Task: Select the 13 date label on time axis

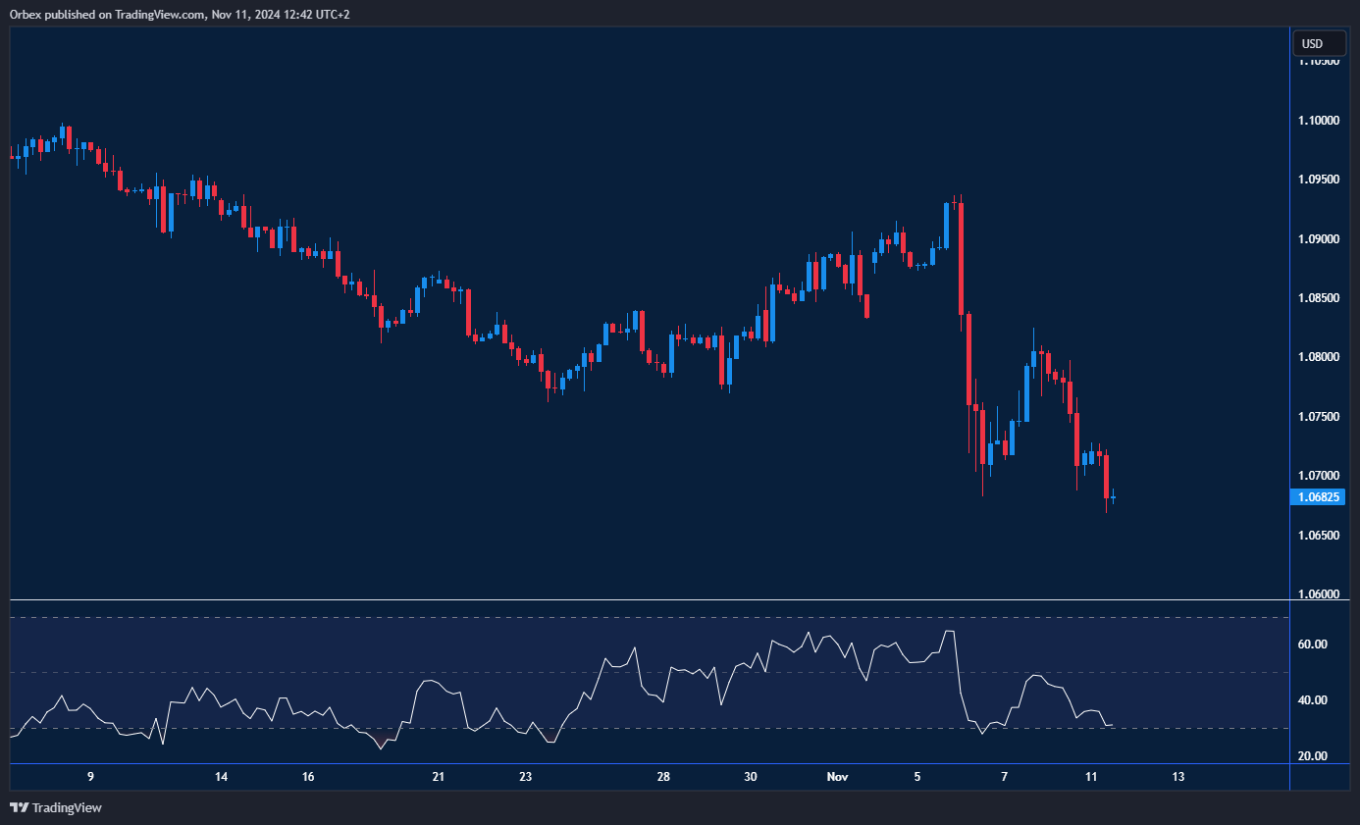Action: pos(1178,777)
